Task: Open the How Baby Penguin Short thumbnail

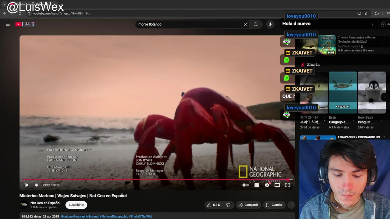Action: [x=372, y=92]
